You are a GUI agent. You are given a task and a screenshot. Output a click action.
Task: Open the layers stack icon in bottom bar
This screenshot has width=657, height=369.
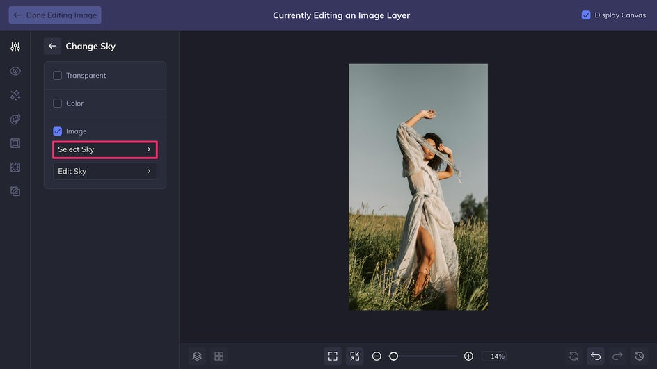pyautogui.click(x=197, y=356)
